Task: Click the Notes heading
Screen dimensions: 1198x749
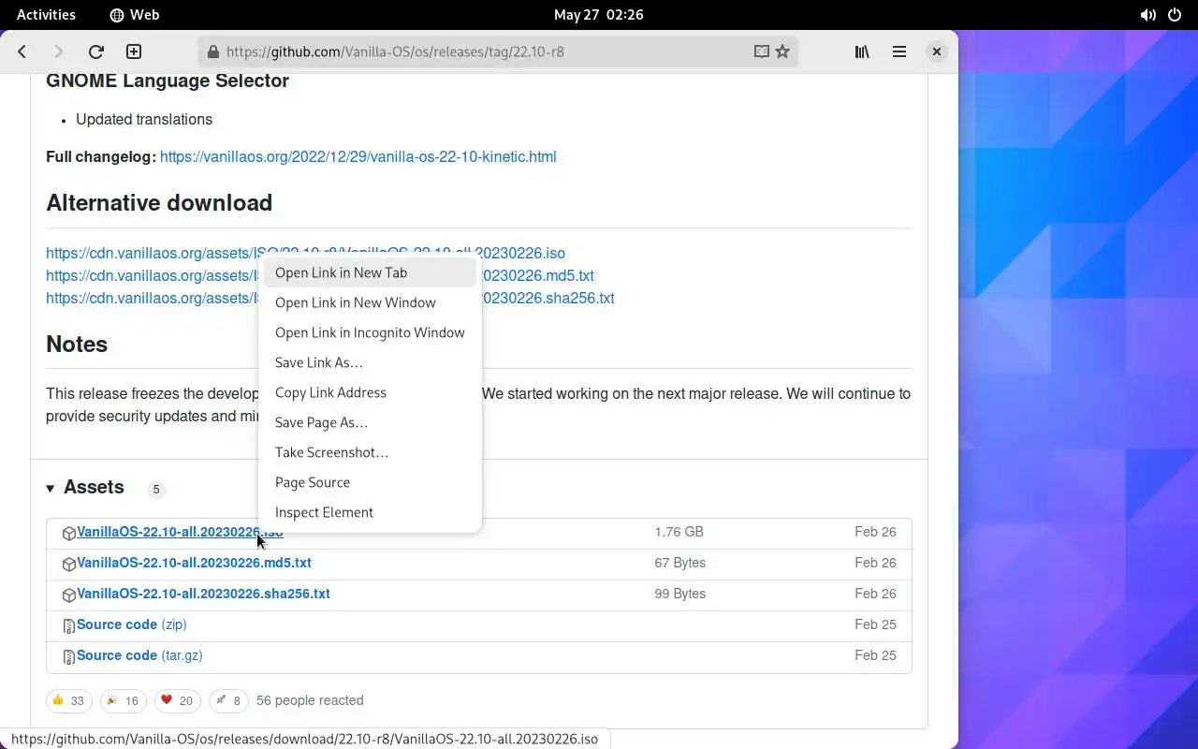Action: tap(77, 345)
